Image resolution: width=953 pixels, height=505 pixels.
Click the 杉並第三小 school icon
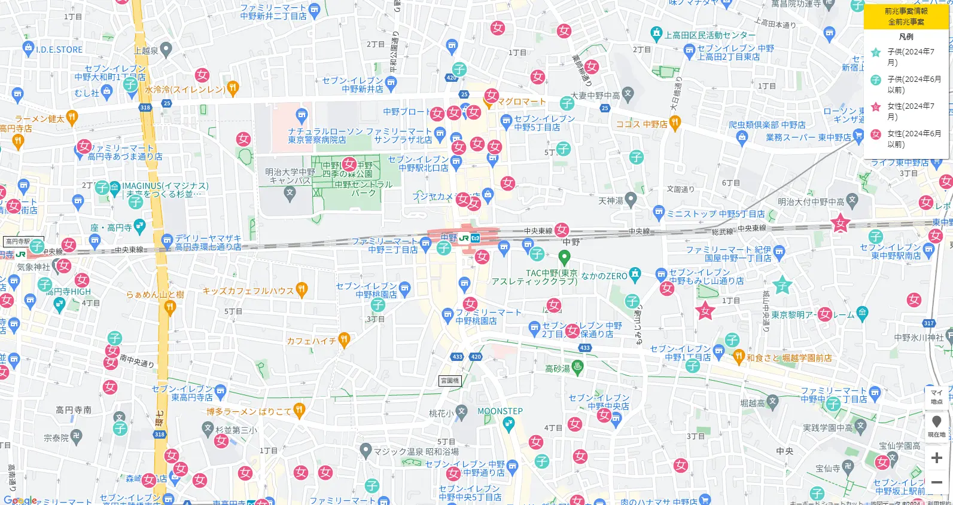(208, 428)
